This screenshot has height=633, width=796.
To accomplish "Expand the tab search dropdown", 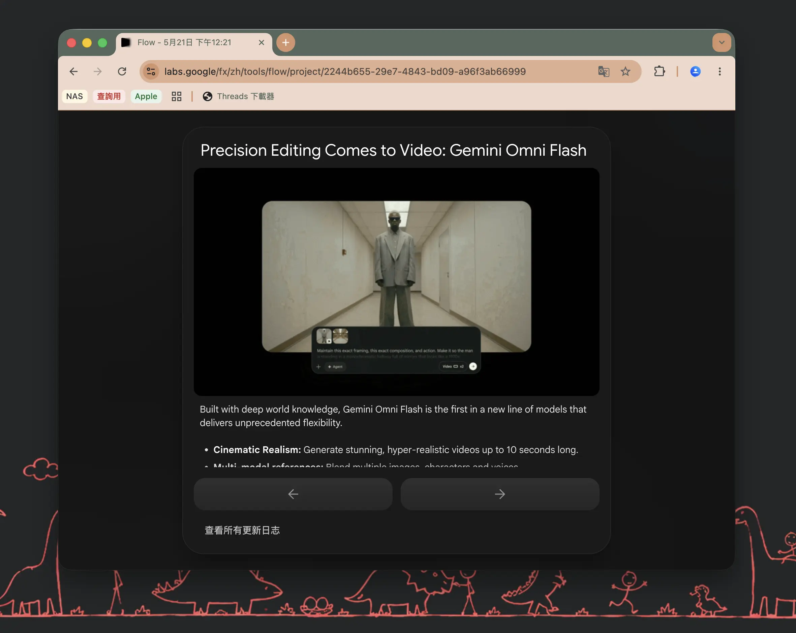I will pos(722,42).
